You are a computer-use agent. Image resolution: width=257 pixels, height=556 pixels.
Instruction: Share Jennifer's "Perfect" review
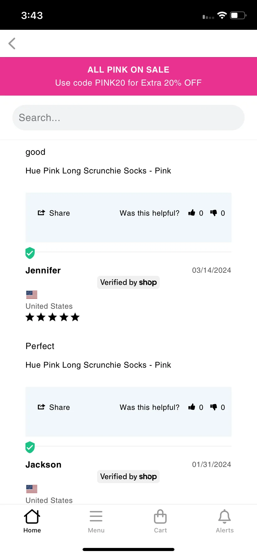point(54,407)
